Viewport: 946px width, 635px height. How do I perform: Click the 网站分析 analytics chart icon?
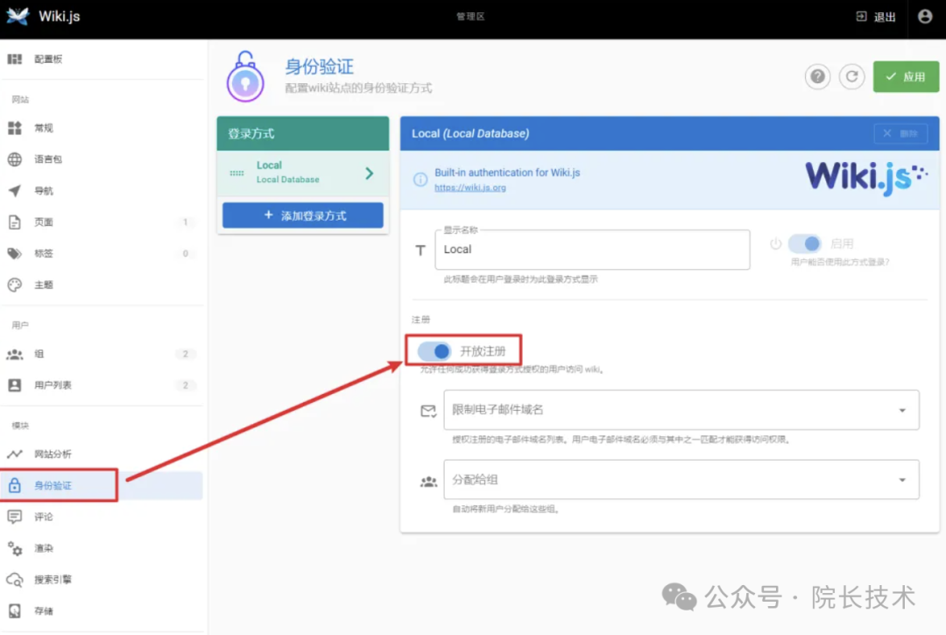tap(15, 454)
